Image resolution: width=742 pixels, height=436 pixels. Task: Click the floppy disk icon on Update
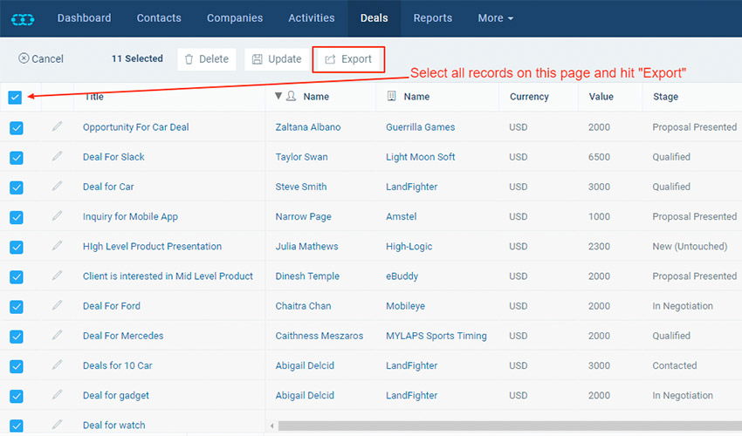point(257,59)
